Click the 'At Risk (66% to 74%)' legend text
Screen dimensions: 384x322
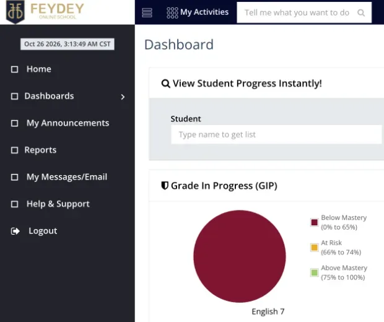tap(341, 247)
